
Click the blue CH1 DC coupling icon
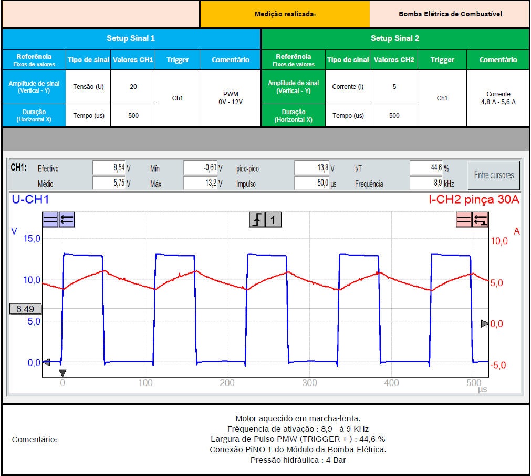(50, 220)
